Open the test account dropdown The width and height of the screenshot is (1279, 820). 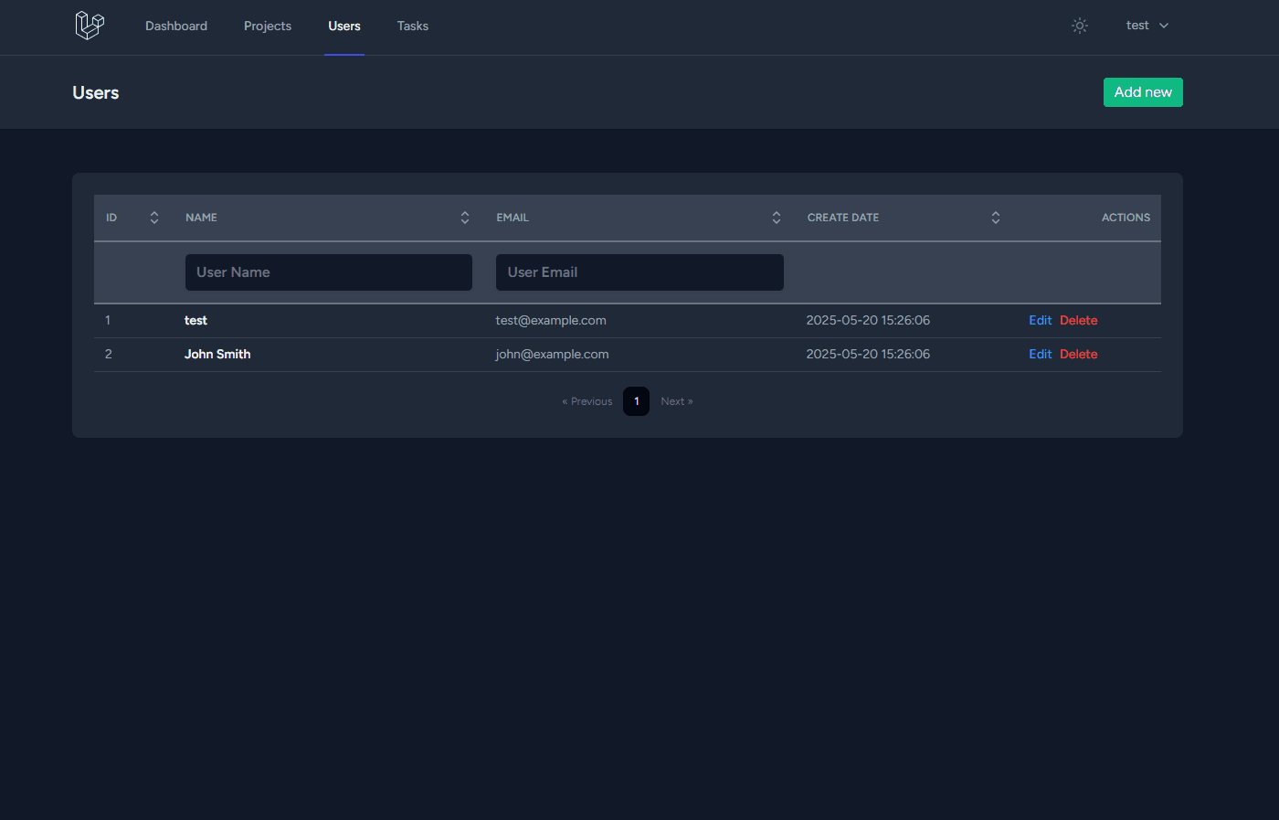(1137, 25)
